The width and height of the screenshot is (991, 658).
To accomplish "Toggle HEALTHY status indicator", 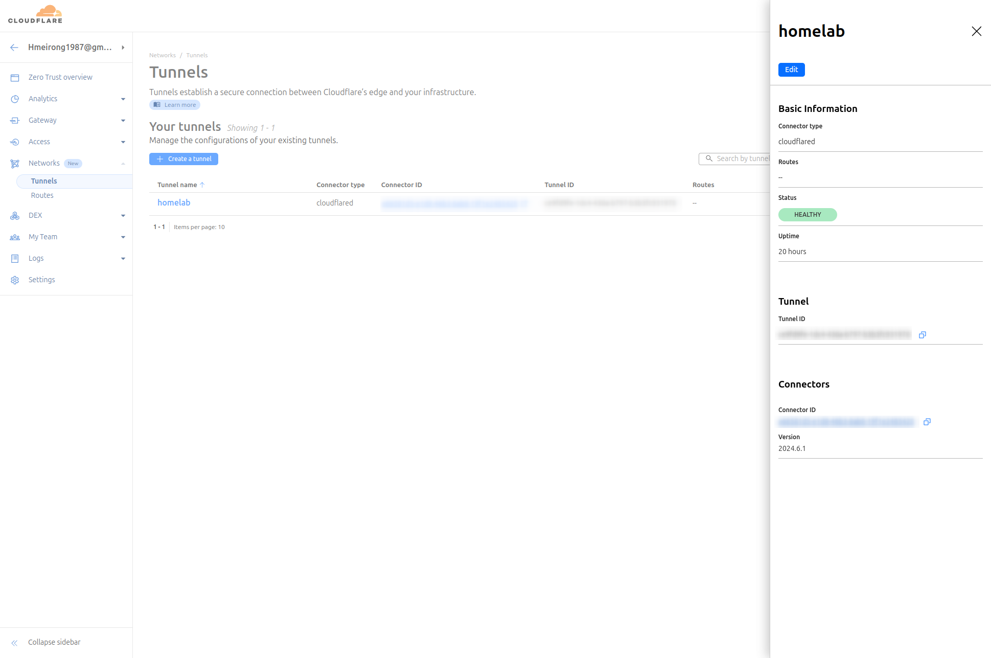I will tap(808, 214).
